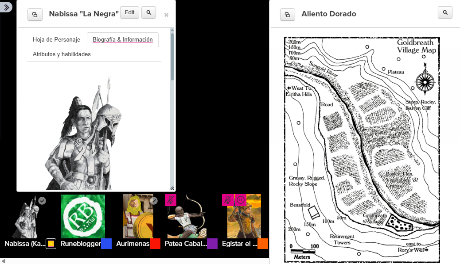Click the magnifier icon in Nabissa window
The image size is (460, 264).
148,13
